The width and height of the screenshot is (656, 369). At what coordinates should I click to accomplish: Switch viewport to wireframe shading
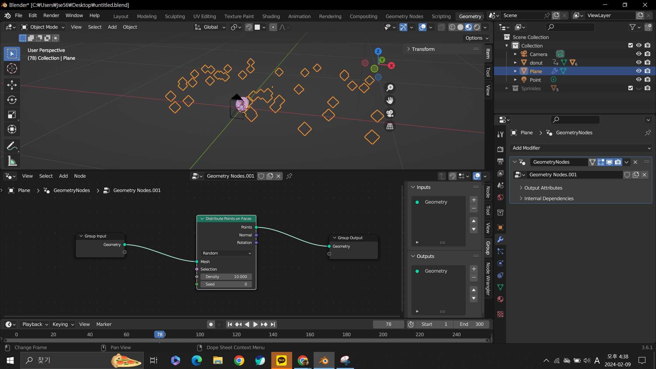(x=452, y=27)
